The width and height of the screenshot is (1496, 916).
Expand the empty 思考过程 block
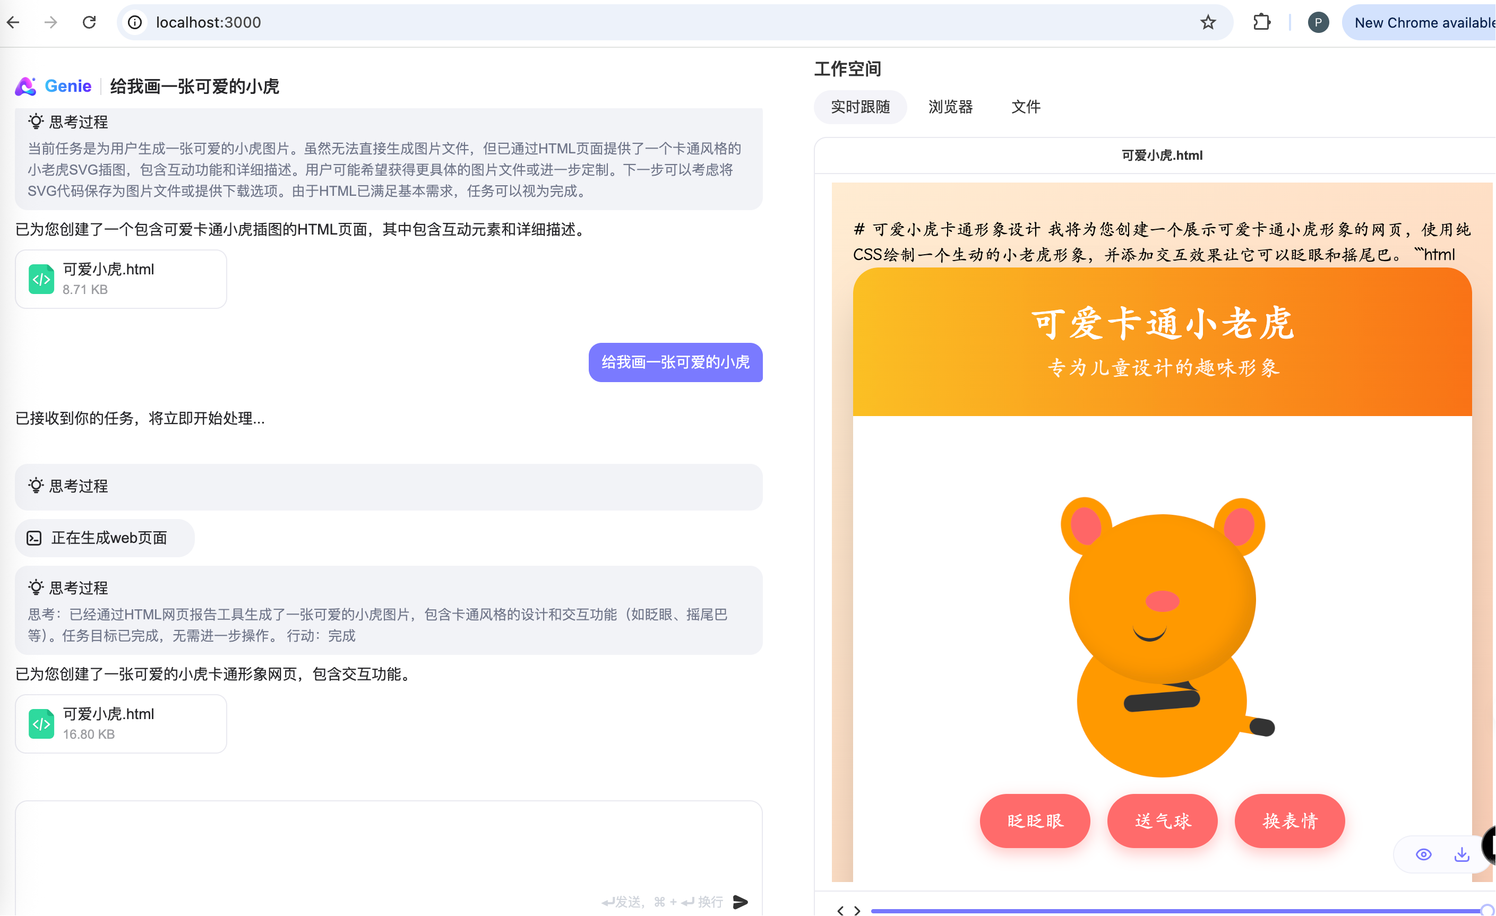[x=389, y=486]
